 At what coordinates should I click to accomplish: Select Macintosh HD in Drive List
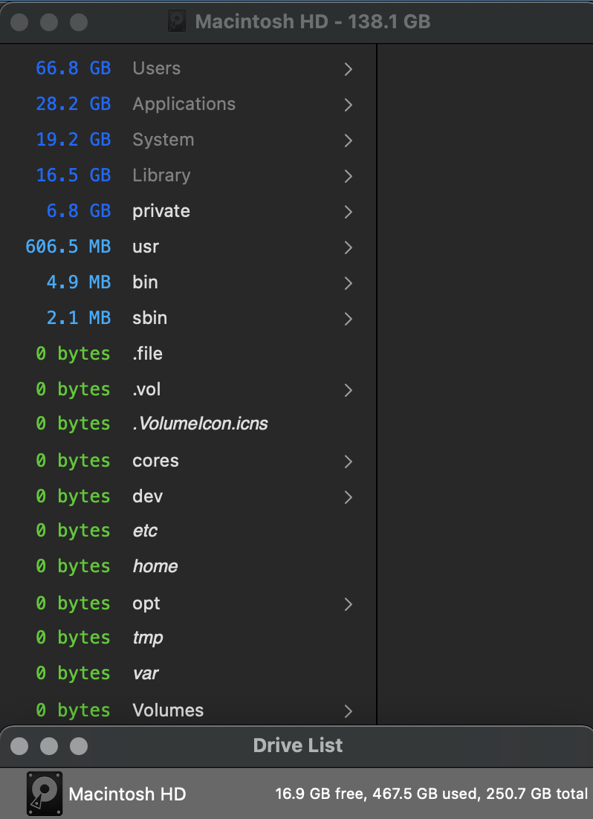click(x=127, y=794)
